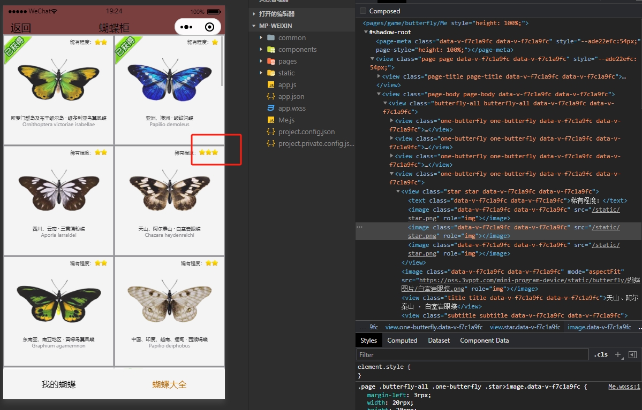Screen dimensions: 642x410
Task: Collapse the page-body view node
Action: (x=379, y=94)
